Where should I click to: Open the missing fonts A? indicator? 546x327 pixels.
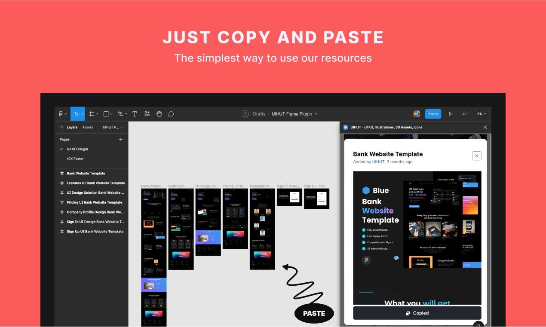[464, 114]
